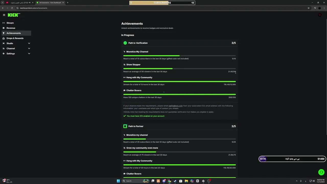Click the Show Stopper achievement icon
Viewport: 327px width, 184px height.
[x=124, y=65]
